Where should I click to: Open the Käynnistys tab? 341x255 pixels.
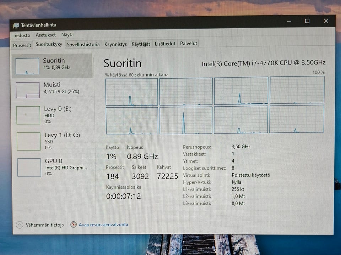115,44
